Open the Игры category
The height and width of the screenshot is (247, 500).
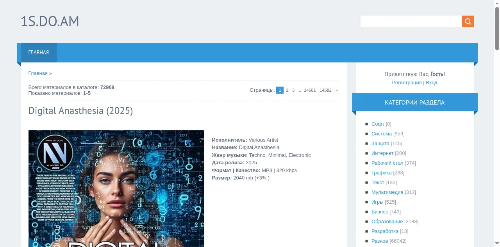377,202
